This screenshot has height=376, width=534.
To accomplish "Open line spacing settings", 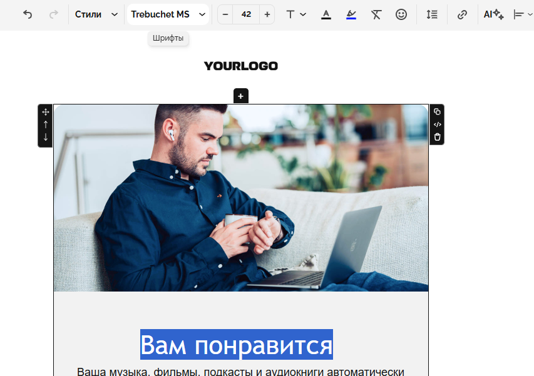I will [x=432, y=14].
